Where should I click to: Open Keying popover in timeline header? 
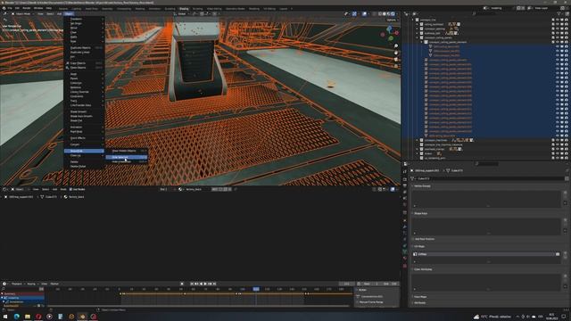32,284
